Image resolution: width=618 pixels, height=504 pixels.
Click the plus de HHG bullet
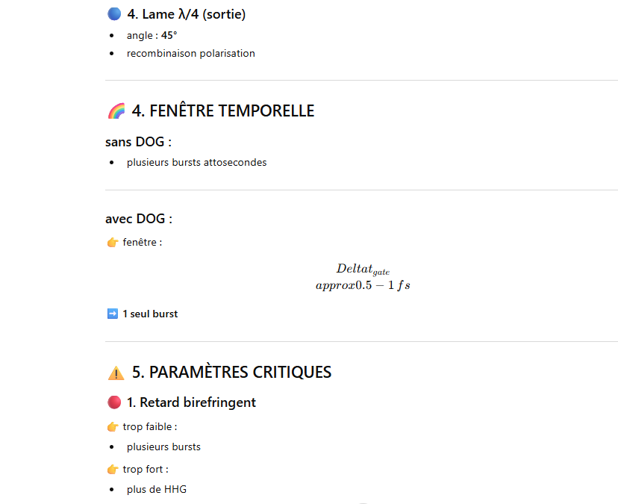pos(157,489)
